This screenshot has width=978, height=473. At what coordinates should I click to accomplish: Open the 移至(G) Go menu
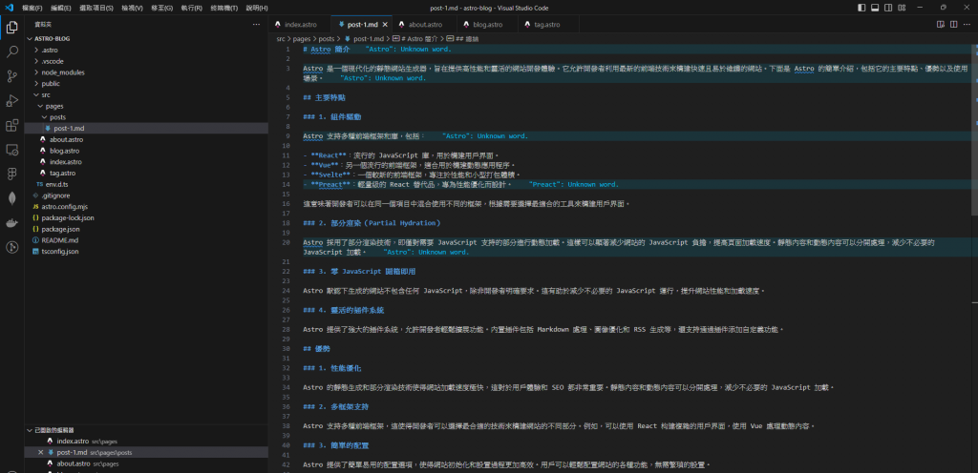coord(160,8)
